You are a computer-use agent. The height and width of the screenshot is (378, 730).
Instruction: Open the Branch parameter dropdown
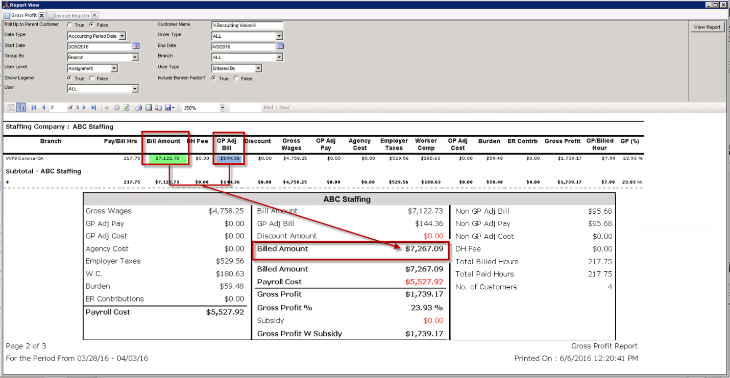pyautogui.click(x=279, y=58)
